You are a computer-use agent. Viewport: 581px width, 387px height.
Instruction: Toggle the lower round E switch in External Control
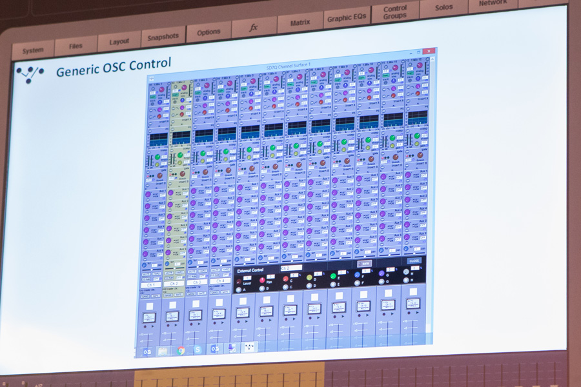(x=333, y=284)
